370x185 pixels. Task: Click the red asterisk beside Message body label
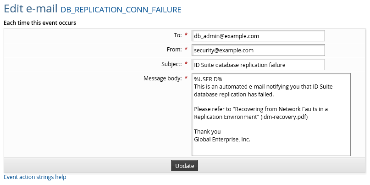click(x=186, y=78)
